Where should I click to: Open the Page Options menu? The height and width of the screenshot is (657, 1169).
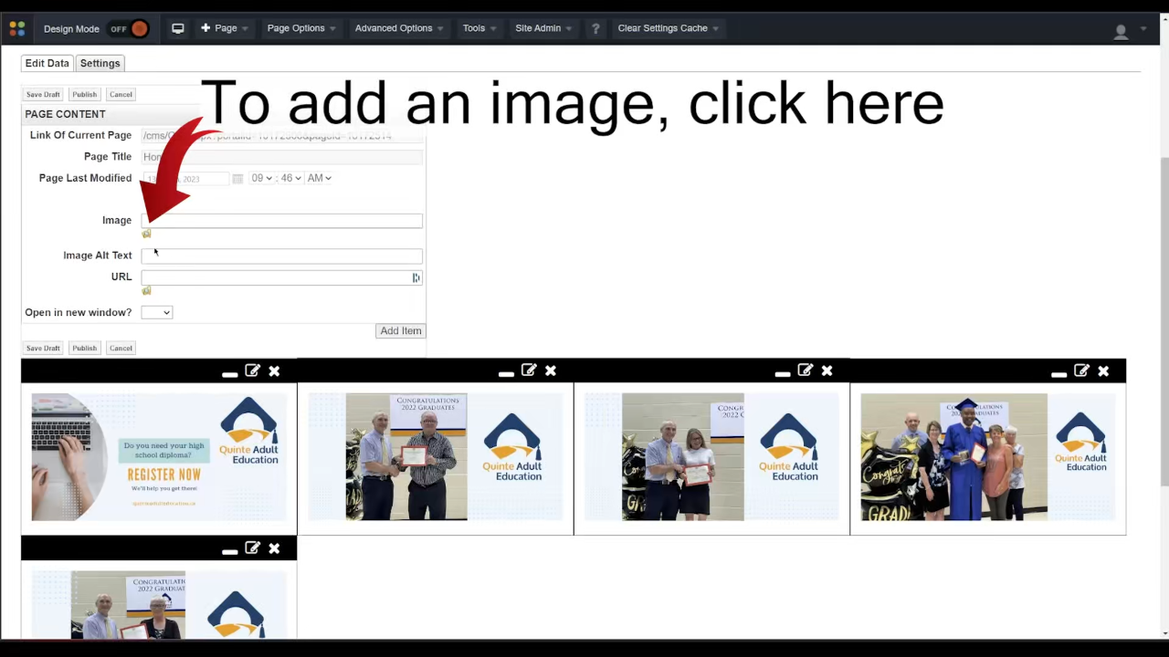tap(301, 28)
